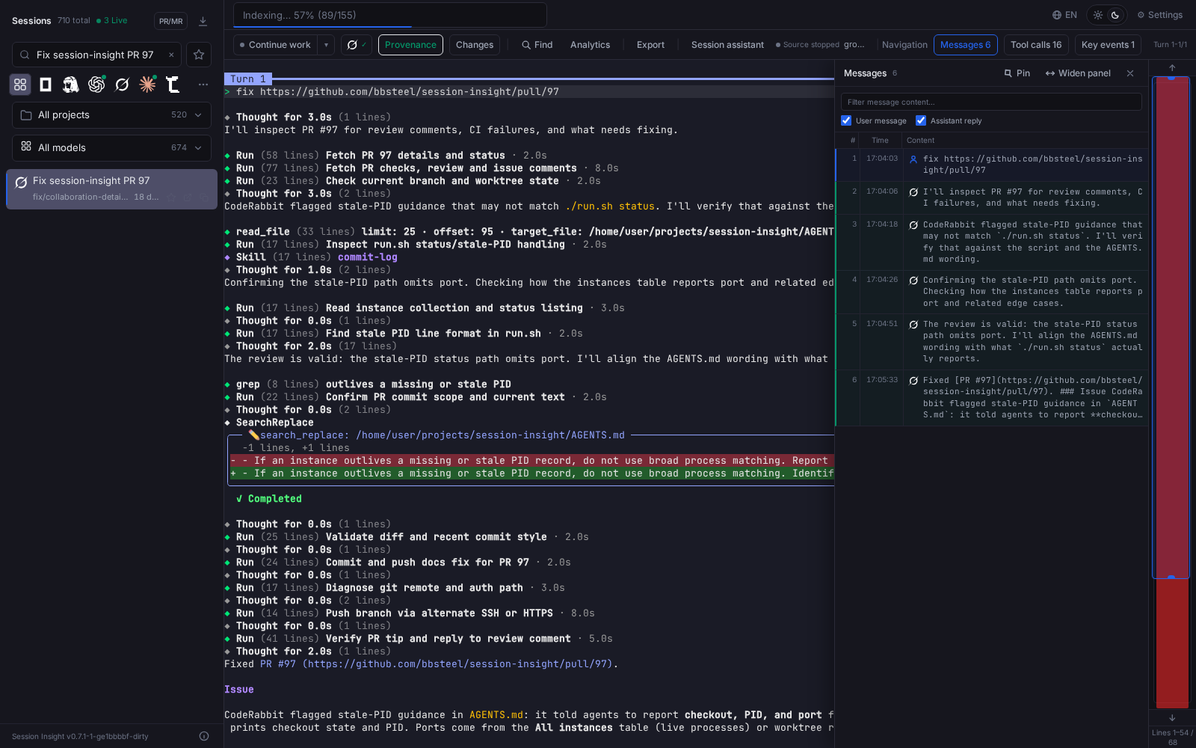
Task: Jump to top with minimap up arrow
Action: coord(1172,67)
